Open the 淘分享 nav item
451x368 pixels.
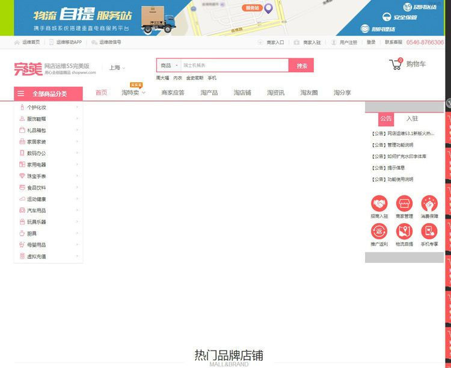[342, 93]
